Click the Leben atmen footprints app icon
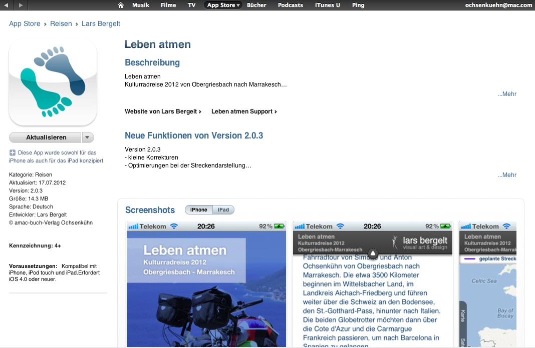This screenshot has height=348, width=535. pos(53,81)
